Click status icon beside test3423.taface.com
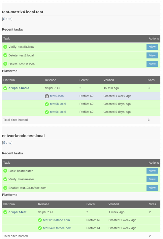This screenshot has height=239, width=163. point(40,228)
